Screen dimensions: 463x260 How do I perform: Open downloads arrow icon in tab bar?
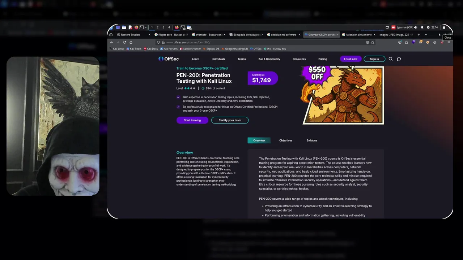pyautogui.click(x=439, y=35)
